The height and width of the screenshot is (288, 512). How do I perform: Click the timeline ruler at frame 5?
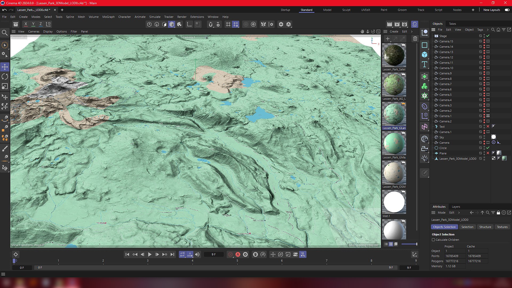coord(237,261)
